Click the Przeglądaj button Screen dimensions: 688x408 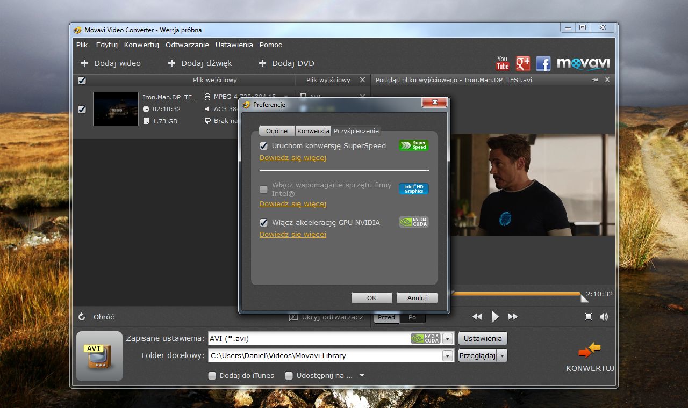click(x=478, y=355)
